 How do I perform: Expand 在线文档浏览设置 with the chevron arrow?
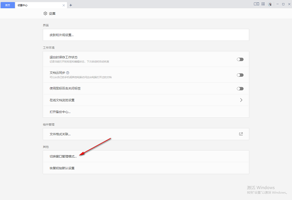pyautogui.click(x=241, y=100)
